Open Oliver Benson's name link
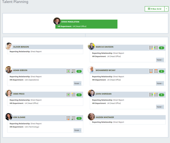 pyautogui.click(x=21, y=47)
